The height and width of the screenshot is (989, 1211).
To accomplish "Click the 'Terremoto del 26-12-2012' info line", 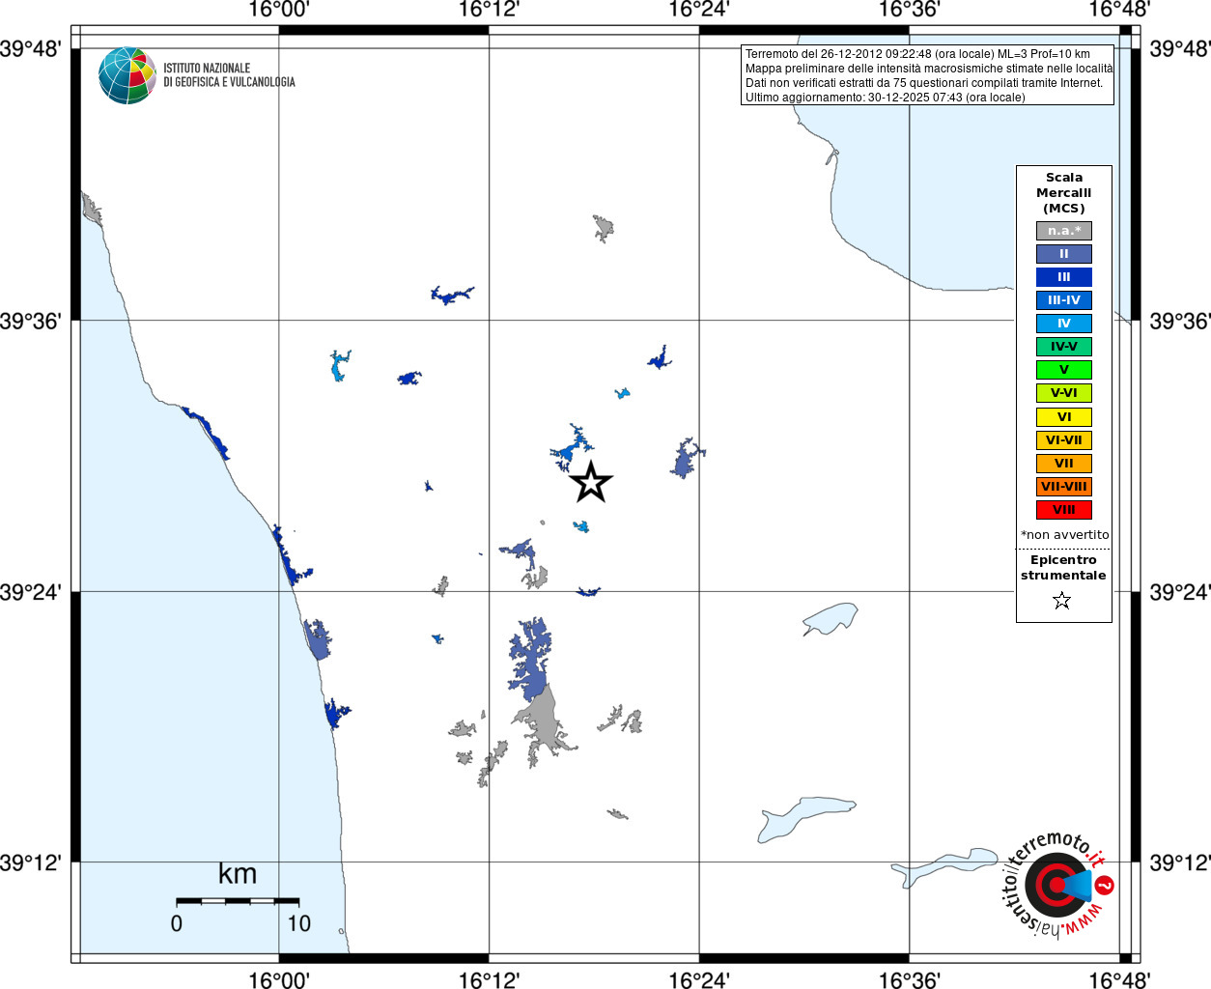I will click(x=917, y=54).
